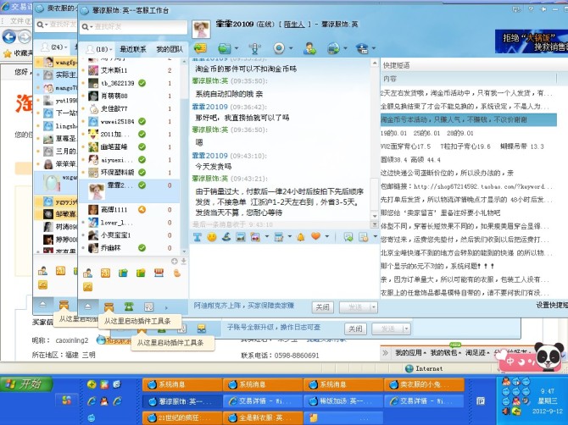This screenshot has height=425, width=568.
Task: Click the calculator icon in input toolbar
Action: [x=279, y=237]
